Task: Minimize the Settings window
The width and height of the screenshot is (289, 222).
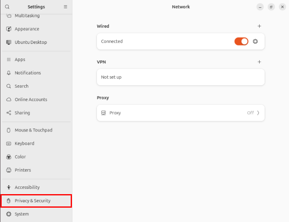Action: click(260, 7)
